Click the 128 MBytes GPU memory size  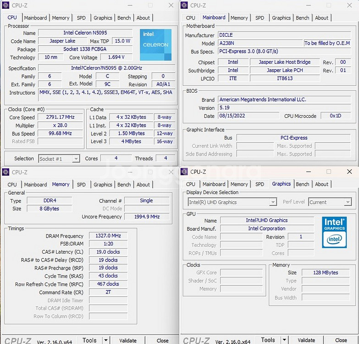click(x=326, y=272)
